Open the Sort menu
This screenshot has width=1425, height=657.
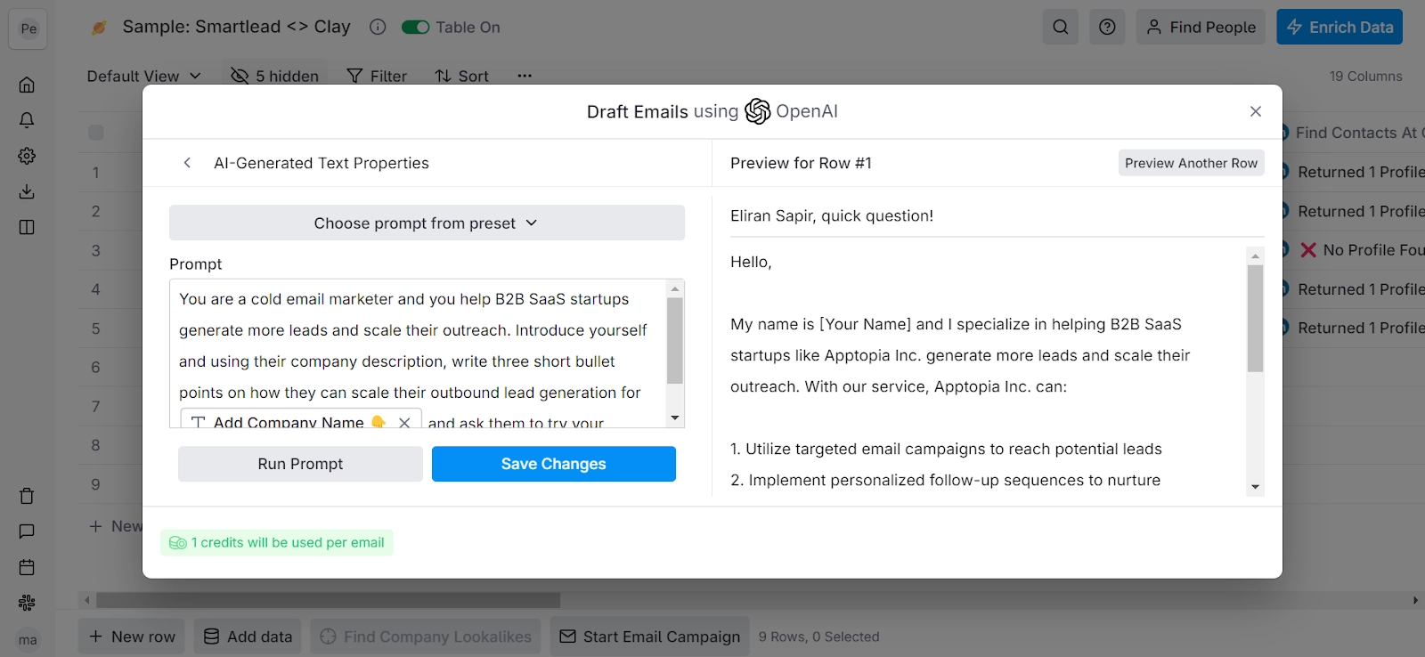pos(462,76)
